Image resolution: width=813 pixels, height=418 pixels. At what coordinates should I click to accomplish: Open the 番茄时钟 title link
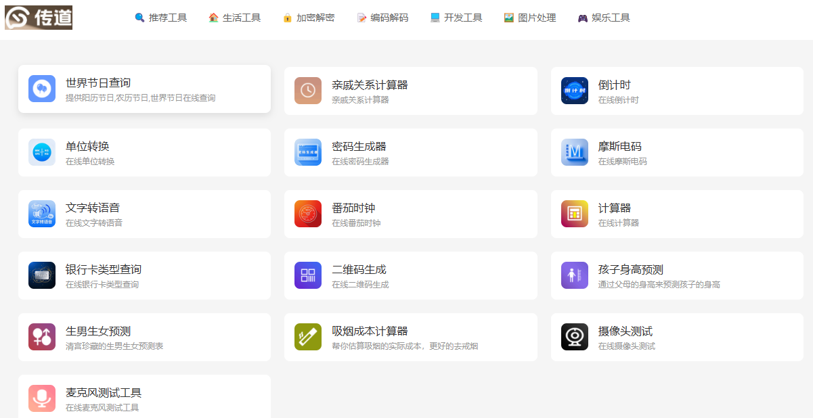pos(353,208)
